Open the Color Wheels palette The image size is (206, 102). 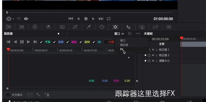point(35,27)
